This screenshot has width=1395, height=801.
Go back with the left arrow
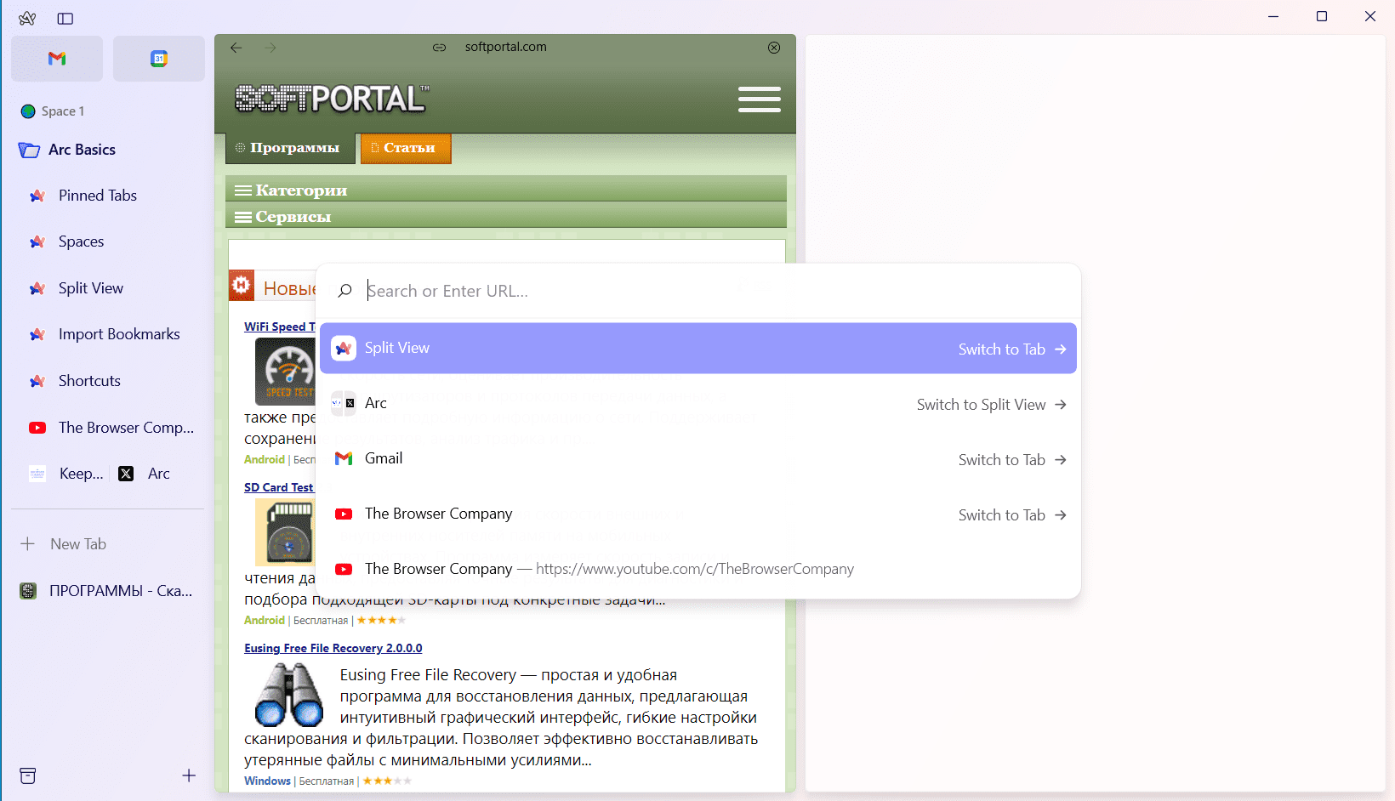[236, 48]
